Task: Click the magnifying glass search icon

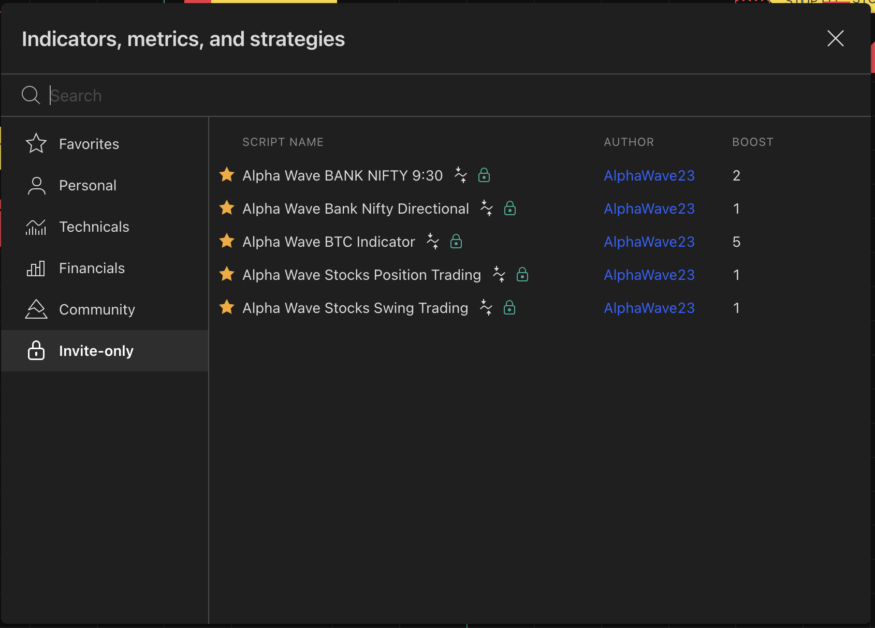Action: coord(31,95)
